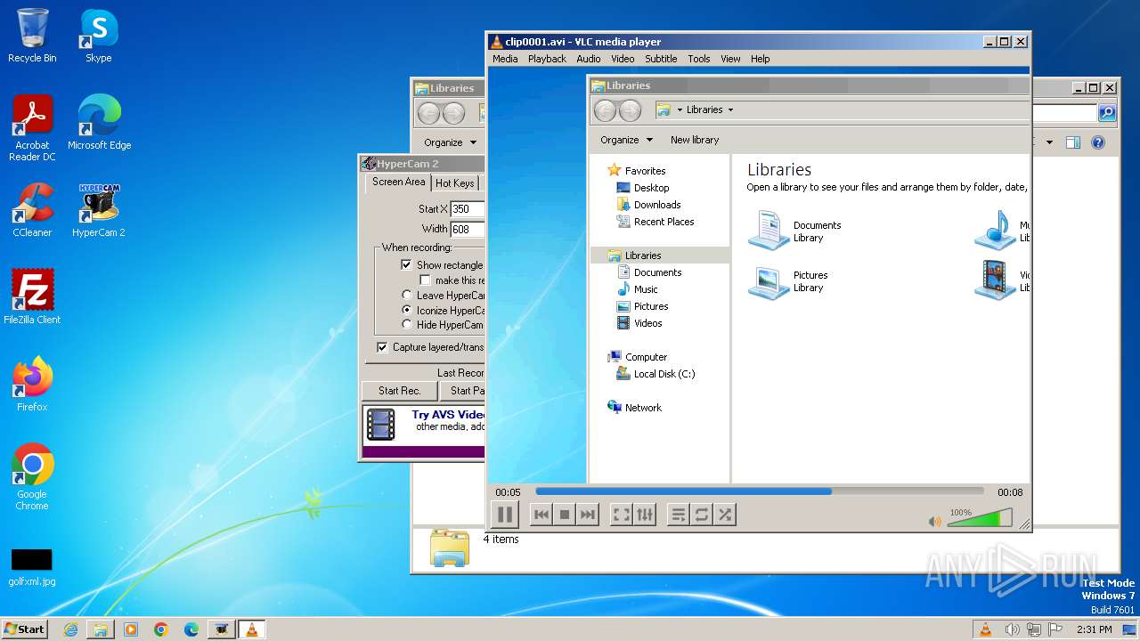Click the AVS Video ad banner

click(424, 431)
